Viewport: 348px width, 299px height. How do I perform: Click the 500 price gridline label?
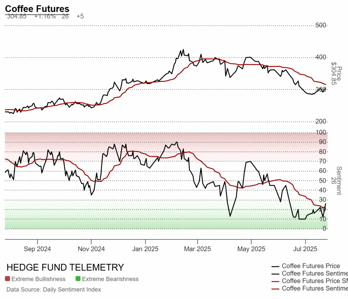(321, 25)
